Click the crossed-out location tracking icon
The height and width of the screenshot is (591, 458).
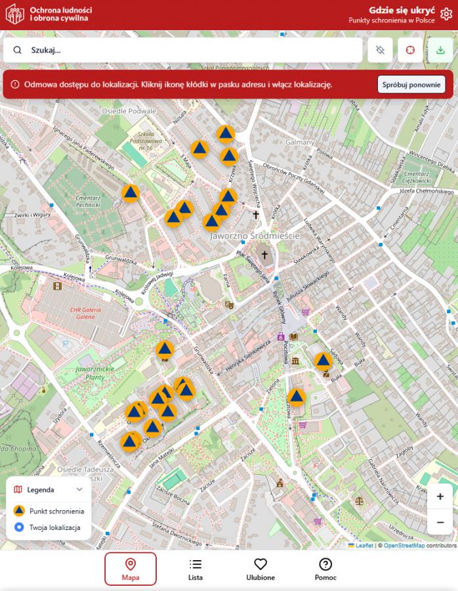[x=380, y=50]
